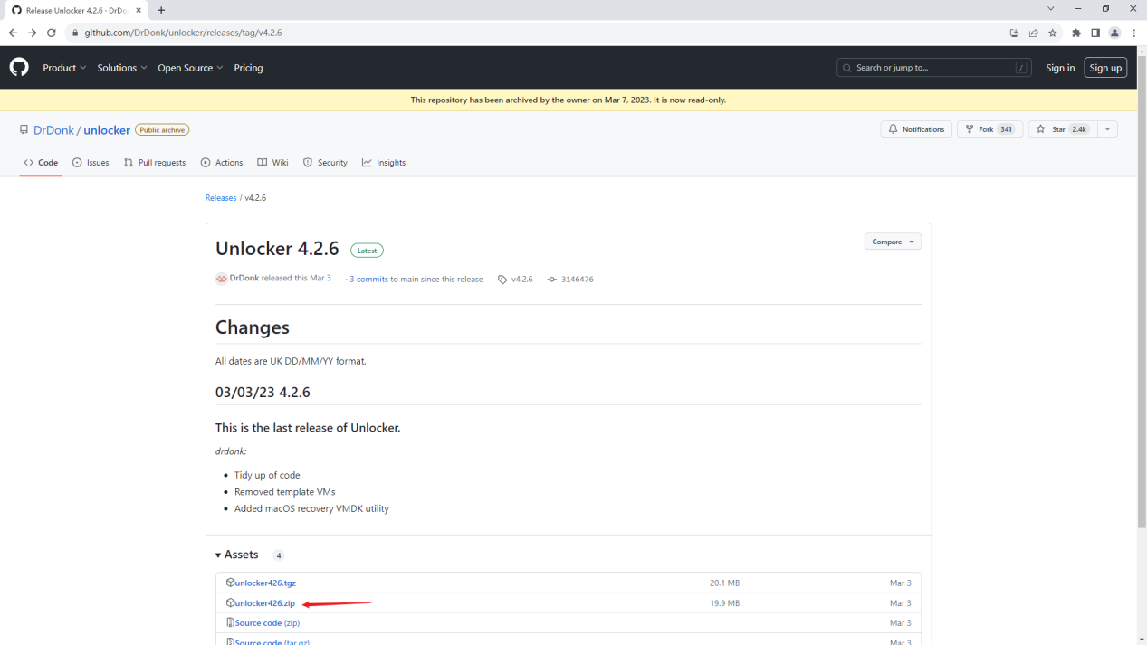
Task: Expand the Solutions menu
Action: [122, 68]
